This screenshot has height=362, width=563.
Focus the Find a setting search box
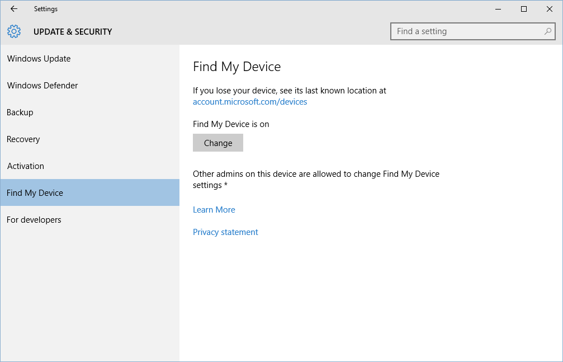(x=472, y=32)
